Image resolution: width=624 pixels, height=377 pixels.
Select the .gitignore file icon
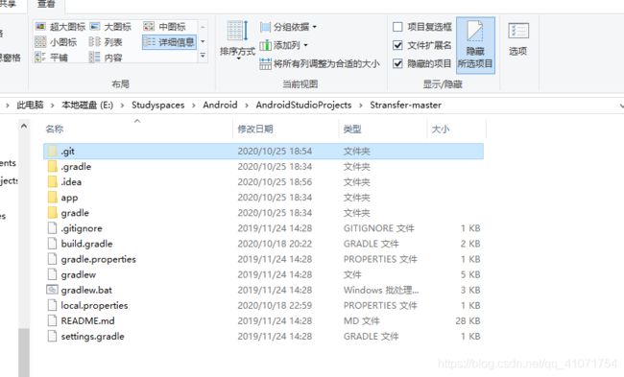52,228
